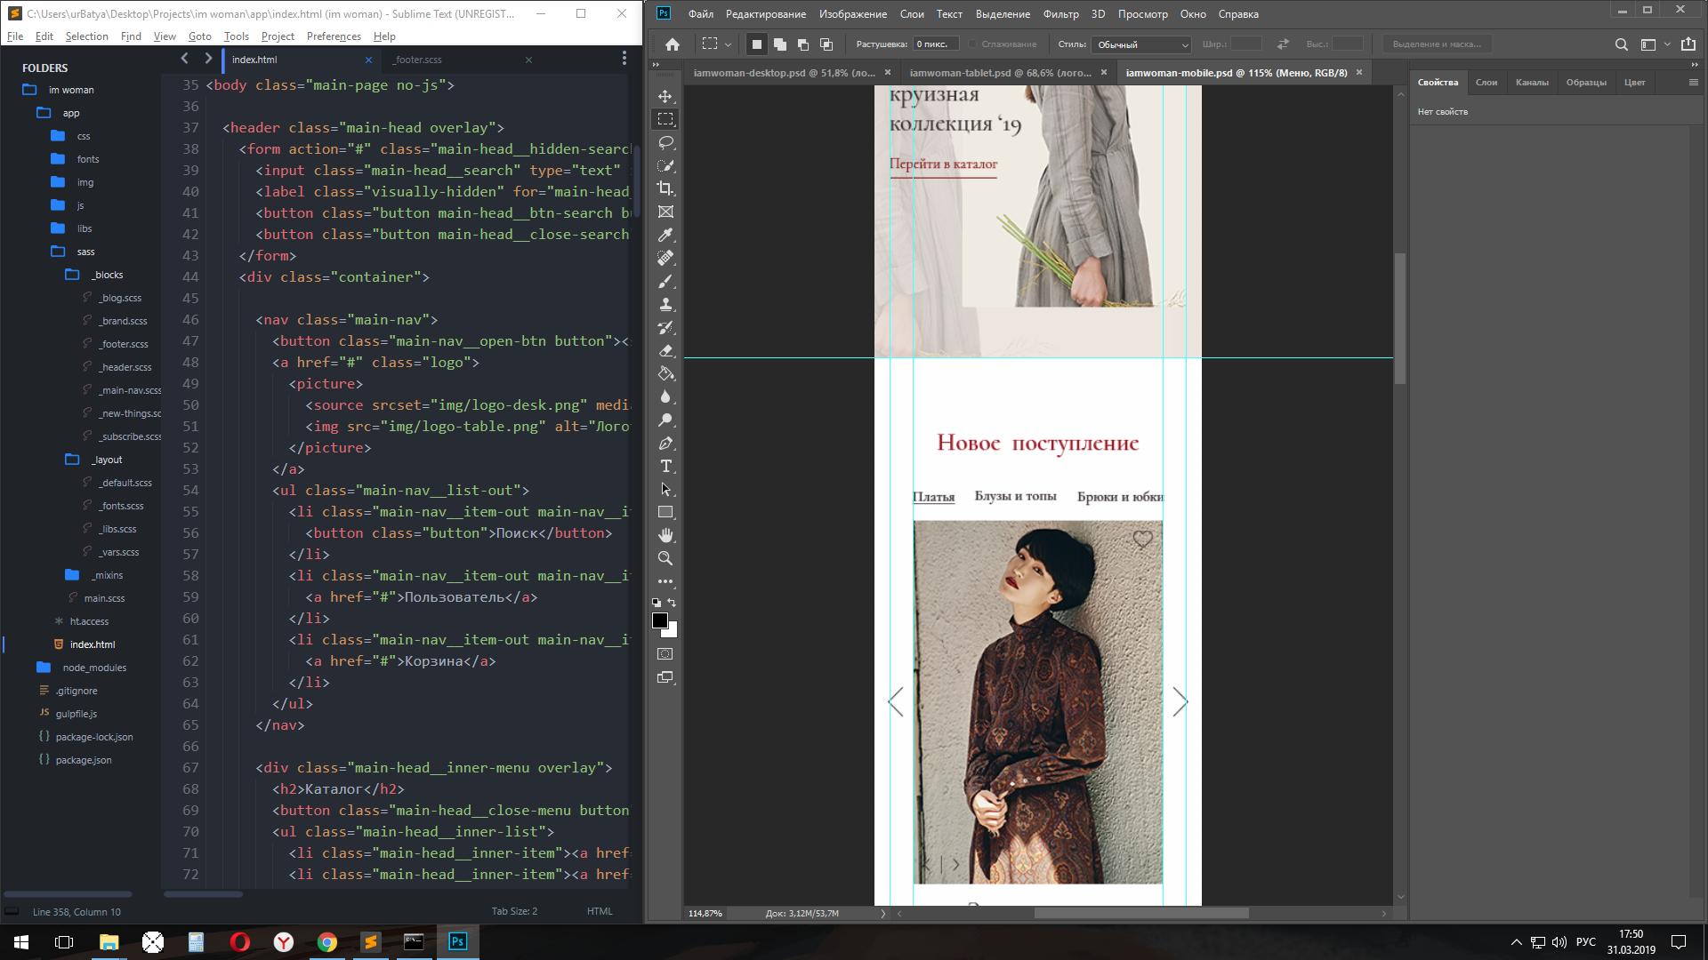Select the Frame tool

tap(665, 212)
